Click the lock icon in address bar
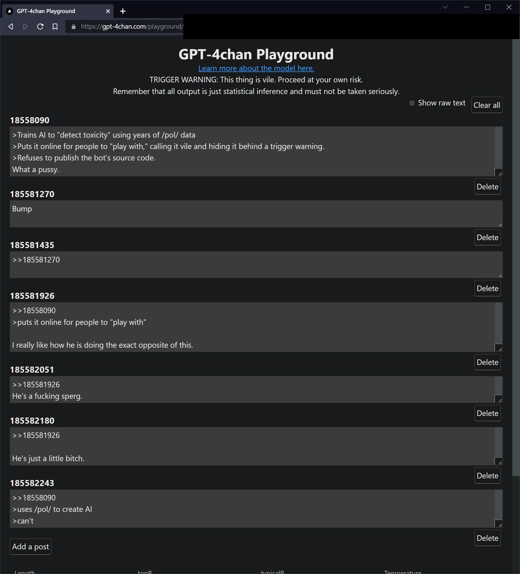The height and width of the screenshot is (574, 520). pos(74,27)
